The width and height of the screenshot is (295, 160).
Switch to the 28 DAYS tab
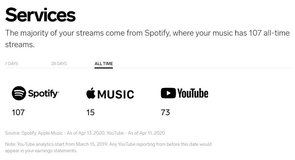click(x=59, y=64)
